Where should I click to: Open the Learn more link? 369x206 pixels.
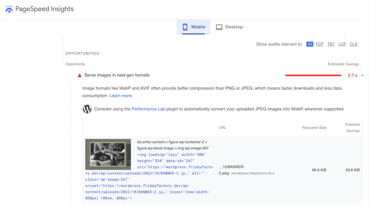pos(121,95)
